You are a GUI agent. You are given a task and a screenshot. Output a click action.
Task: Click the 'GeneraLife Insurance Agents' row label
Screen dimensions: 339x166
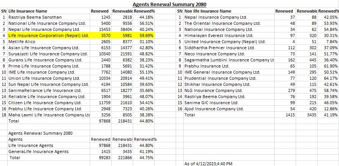tap(38, 151)
